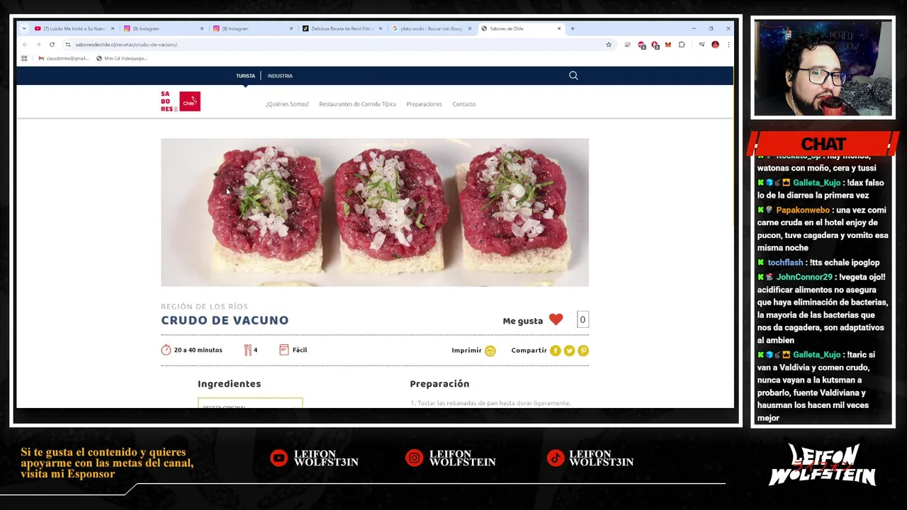This screenshot has height=510, width=907.
Task: Share the recipe on Pinterest
Action: [x=583, y=351]
